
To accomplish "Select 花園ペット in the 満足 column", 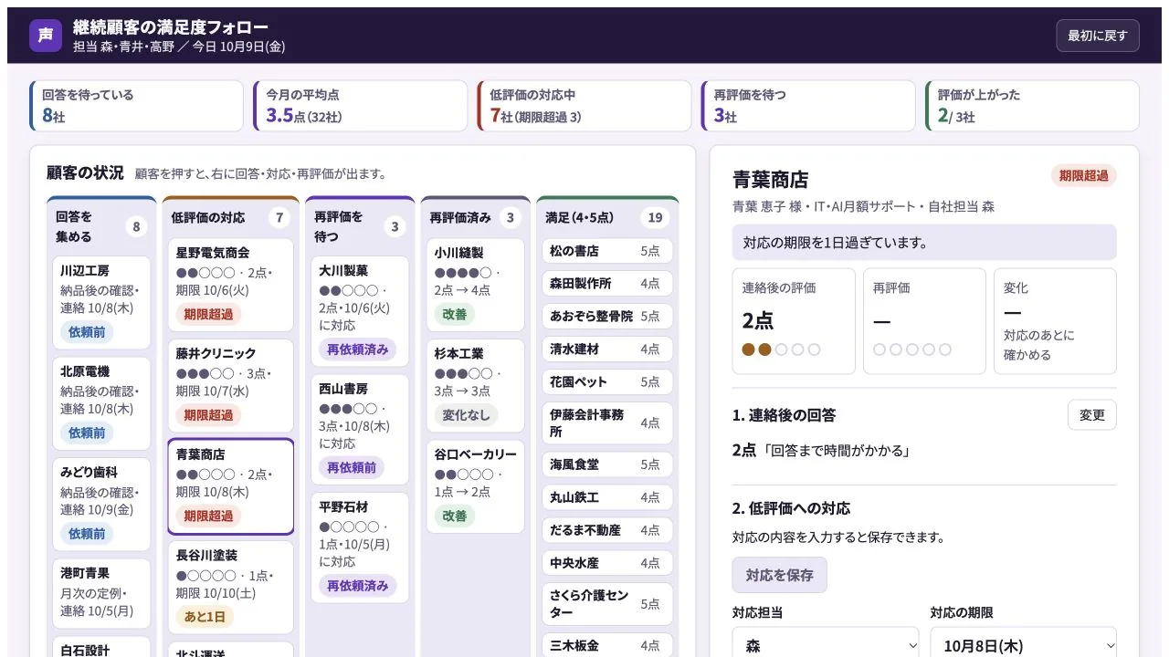I will pyautogui.click(x=607, y=381).
